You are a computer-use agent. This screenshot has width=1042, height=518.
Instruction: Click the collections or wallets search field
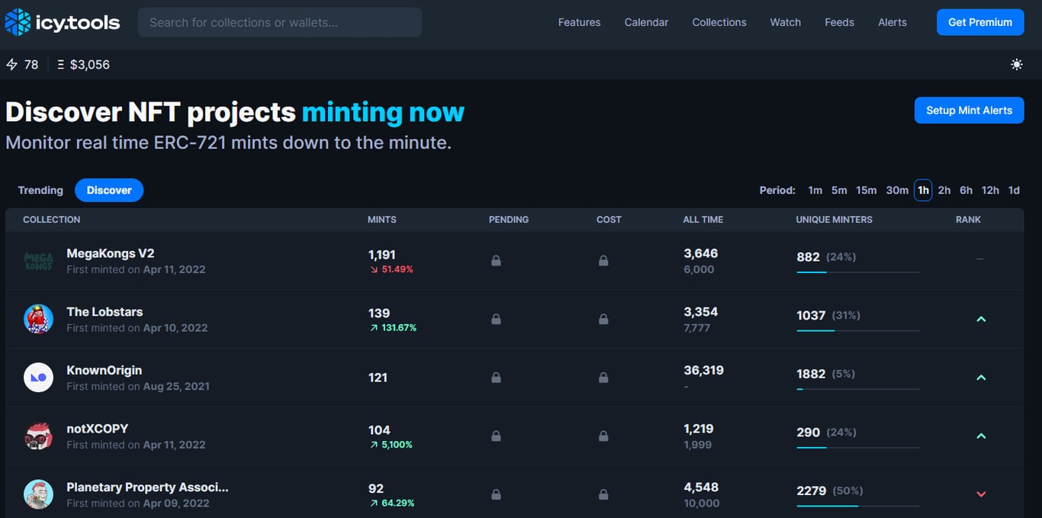tap(279, 22)
